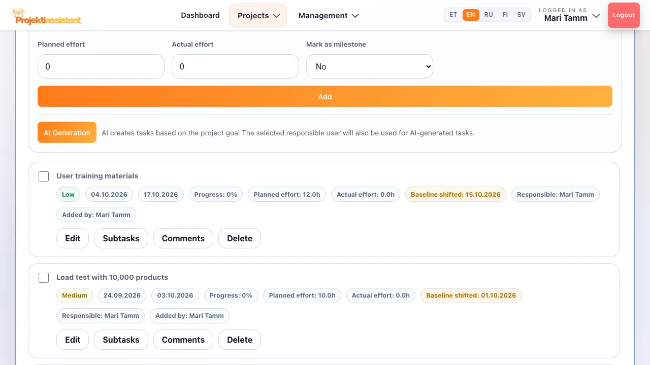
Task: Click the Logout button
Action: click(x=624, y=15)
